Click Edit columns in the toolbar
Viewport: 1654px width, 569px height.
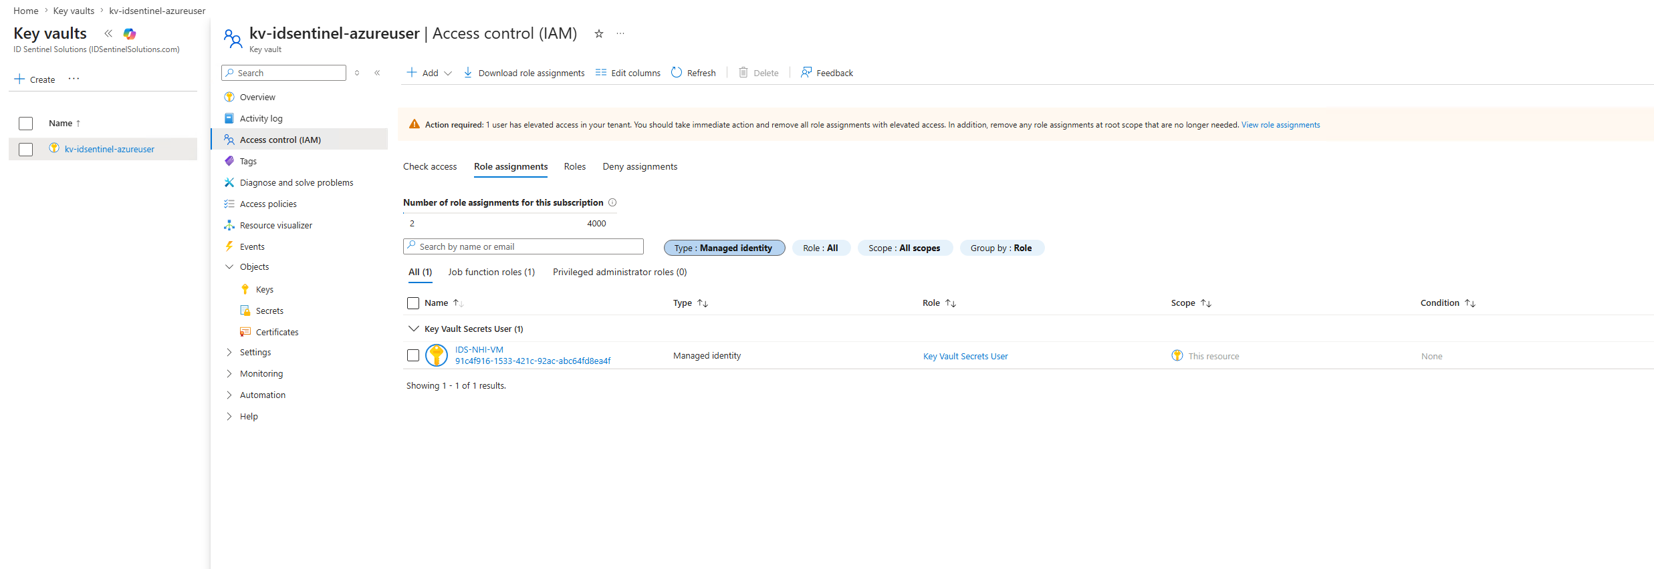coord(628,73)
